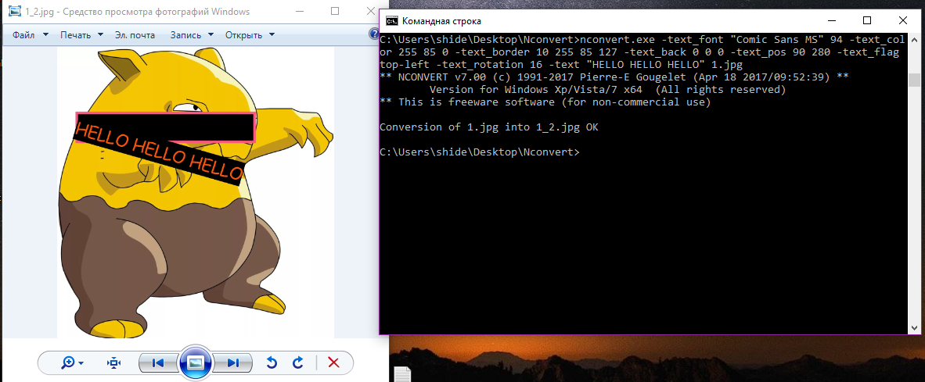Go to next image in viewer

point(234,363)
